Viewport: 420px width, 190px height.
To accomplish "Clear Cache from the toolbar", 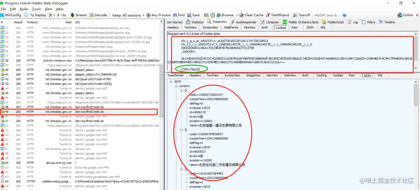I will [x=251, y=15].
